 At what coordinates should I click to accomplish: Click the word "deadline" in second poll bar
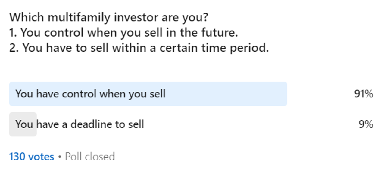[89, 124]
